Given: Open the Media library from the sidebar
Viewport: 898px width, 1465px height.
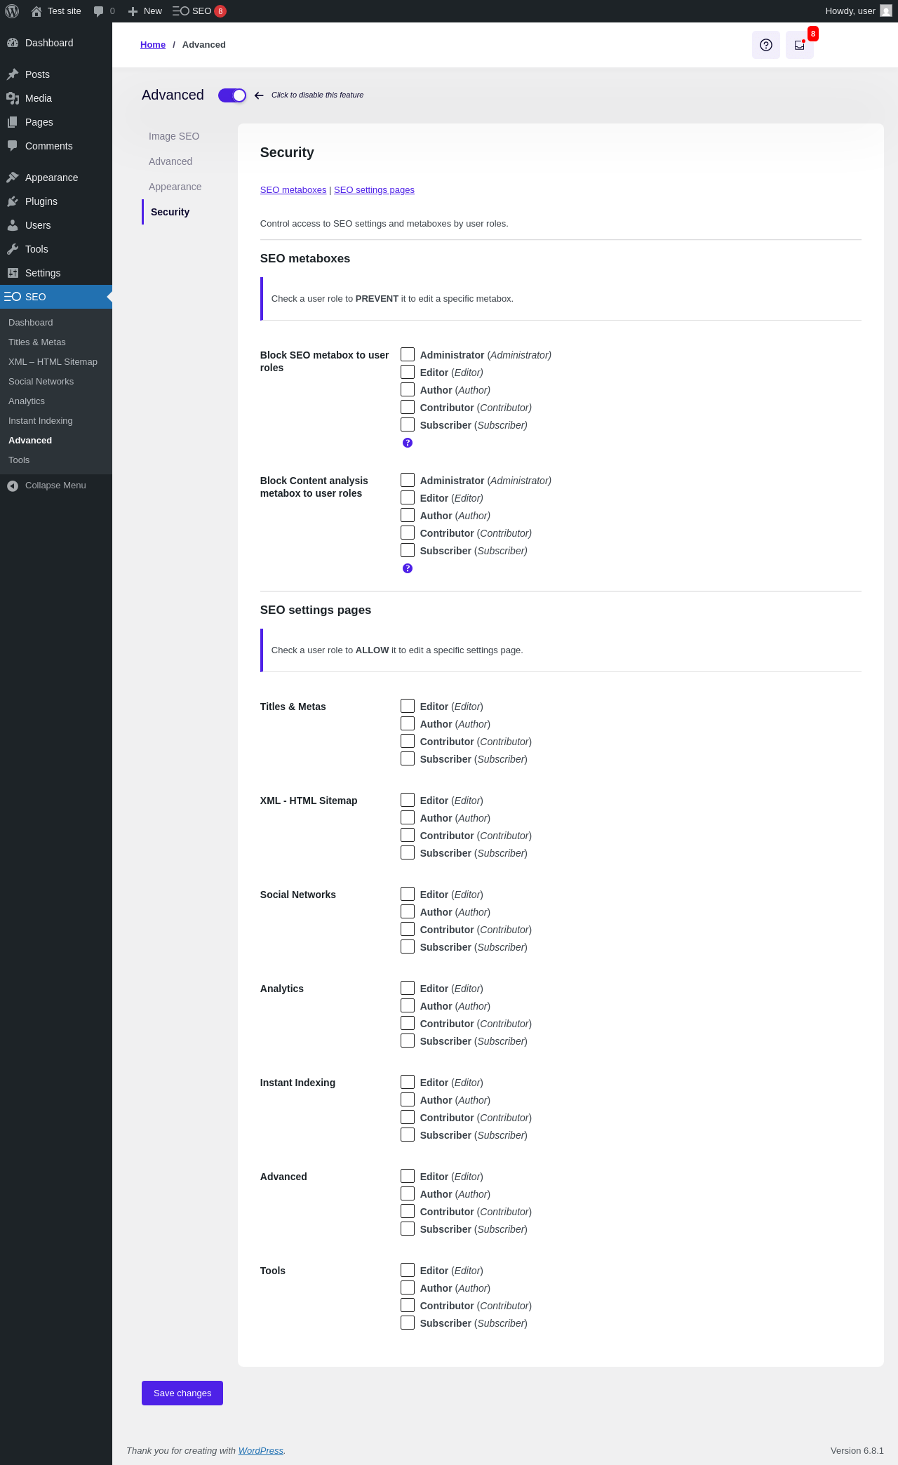Looking at the screenshot, I should click(x=39, y=98).
